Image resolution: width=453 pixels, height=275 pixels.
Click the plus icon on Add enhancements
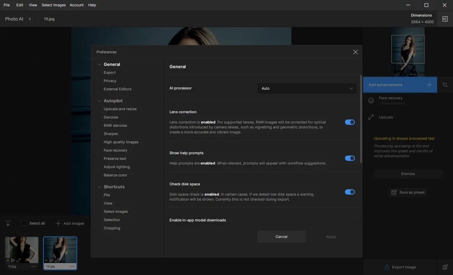coord(429,85)
